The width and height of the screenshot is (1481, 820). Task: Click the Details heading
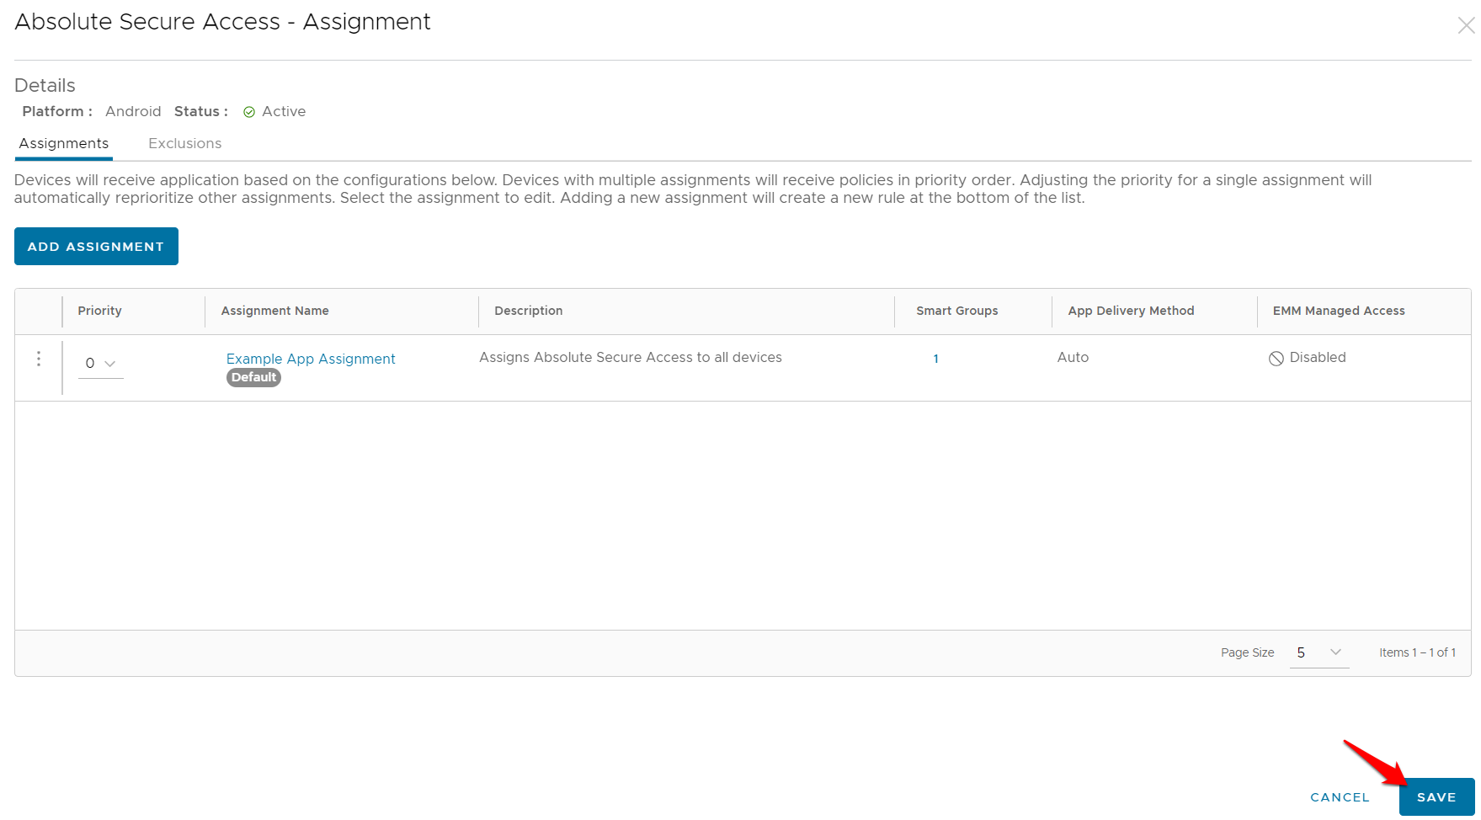45,85
